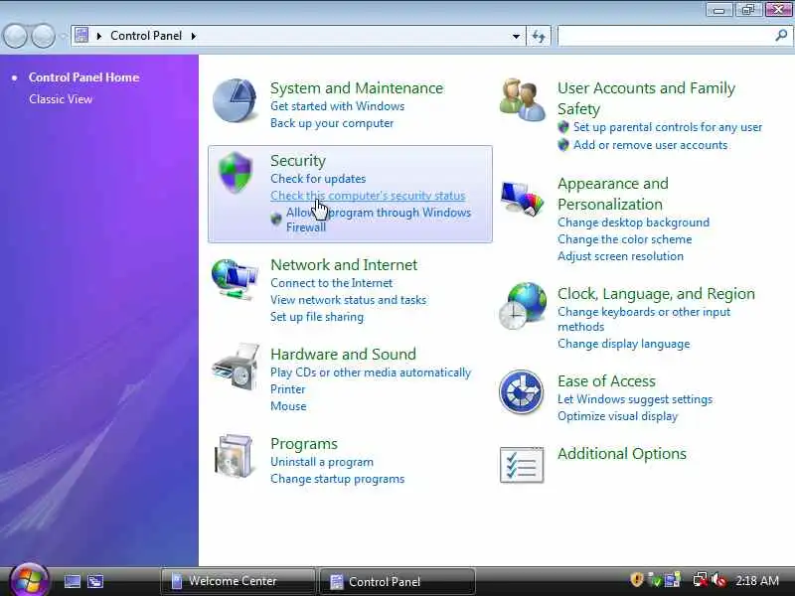Click Play CDs or other media automatically
795x596 pixels.
pyautogui.click(x=371, y=372)
